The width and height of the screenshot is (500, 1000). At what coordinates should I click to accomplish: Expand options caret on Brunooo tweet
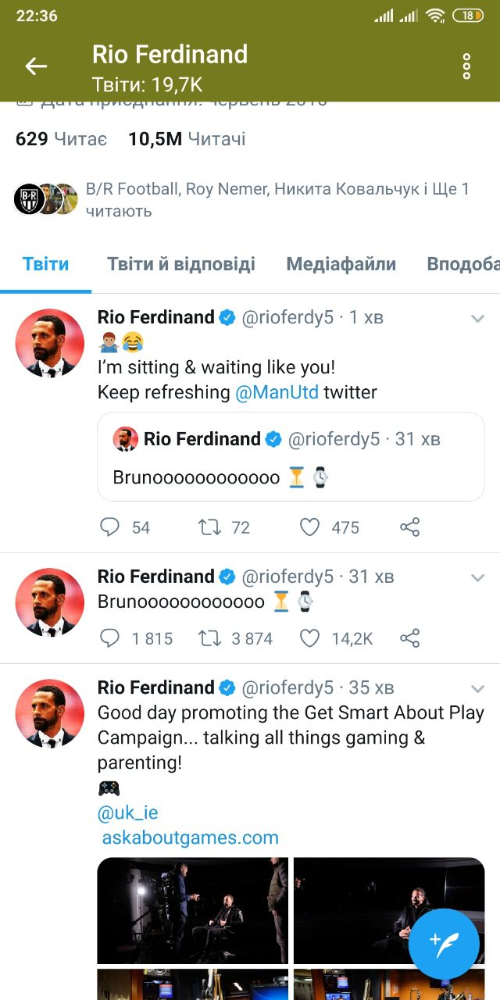[x=477, y=577]
